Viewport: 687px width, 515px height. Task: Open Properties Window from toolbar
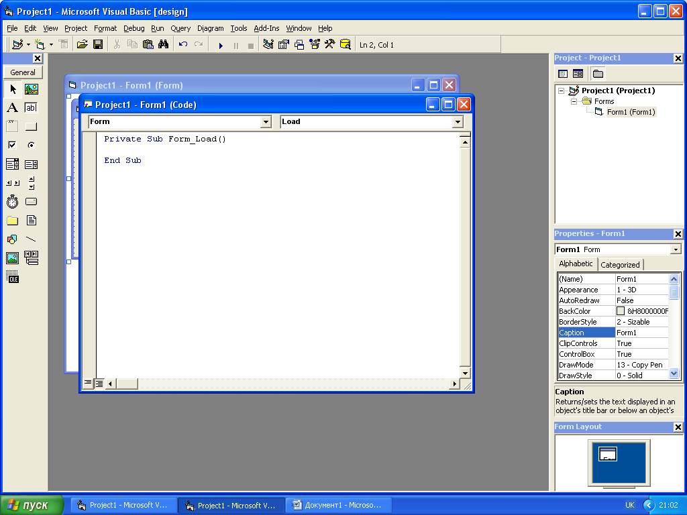pyautogui.click(x=284, y=44)
